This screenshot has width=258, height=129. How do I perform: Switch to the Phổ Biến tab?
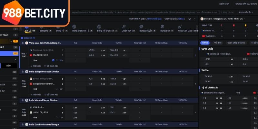click(217, 43)
